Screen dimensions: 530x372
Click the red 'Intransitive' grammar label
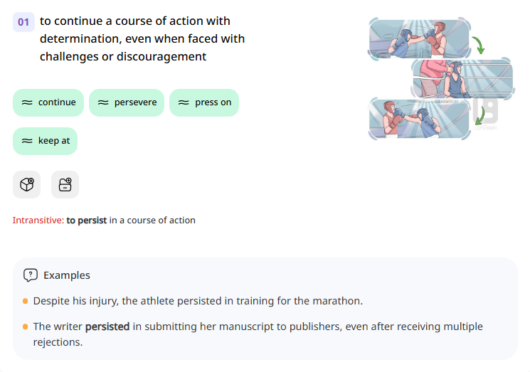click(x=38, y=220)
